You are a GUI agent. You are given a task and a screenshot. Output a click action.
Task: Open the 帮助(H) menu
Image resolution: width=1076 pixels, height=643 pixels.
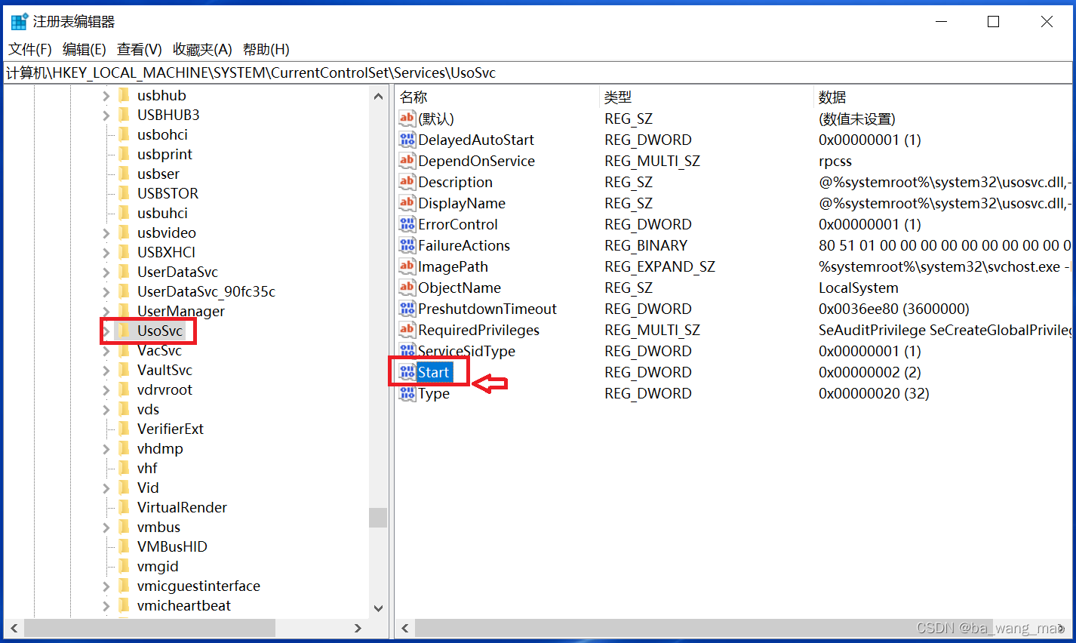[x=266, y=49]
